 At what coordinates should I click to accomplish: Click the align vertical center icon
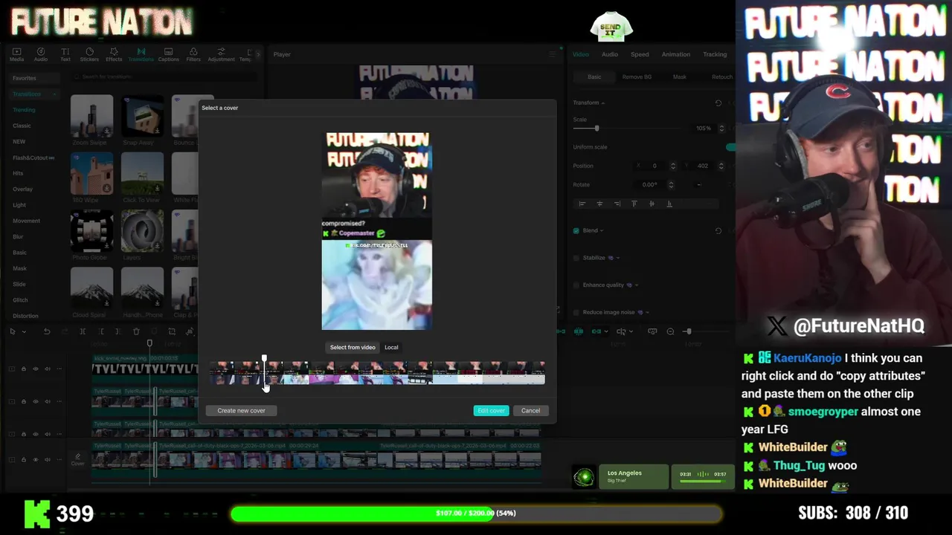click(652, 204)
